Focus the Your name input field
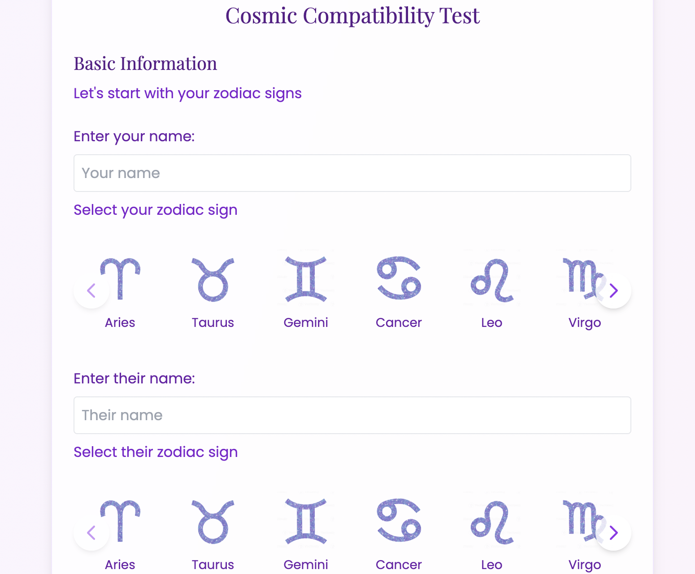This screenshot has height=574, width=695. pyautogui.click(x=352, y=173)
